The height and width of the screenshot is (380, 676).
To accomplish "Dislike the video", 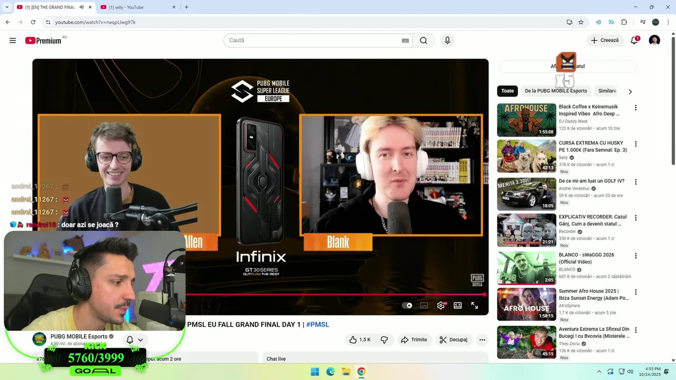I will point(384,340).
